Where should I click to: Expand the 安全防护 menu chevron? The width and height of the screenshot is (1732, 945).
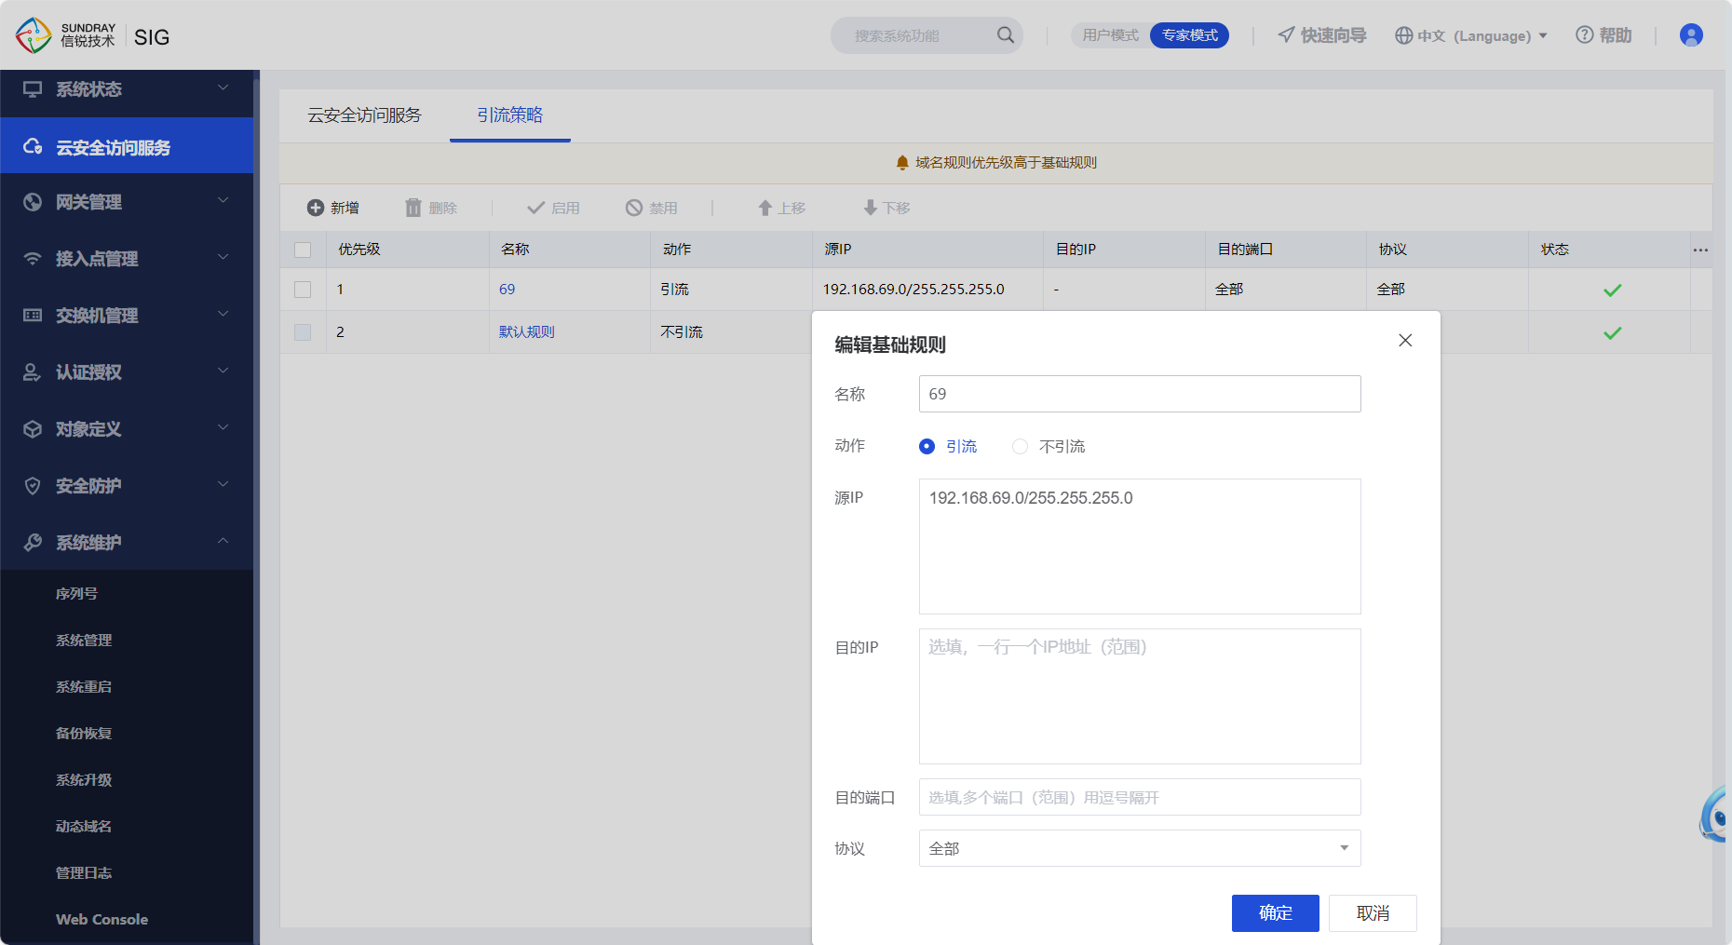pyautogui.click(x=223, y=484)
